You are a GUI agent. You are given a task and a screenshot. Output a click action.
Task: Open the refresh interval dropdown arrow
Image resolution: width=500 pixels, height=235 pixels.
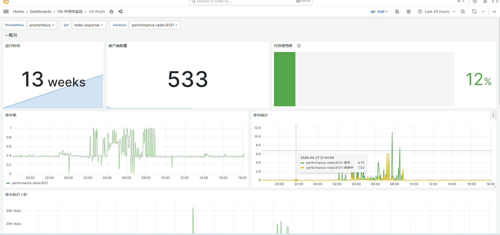tap(483, 11)
